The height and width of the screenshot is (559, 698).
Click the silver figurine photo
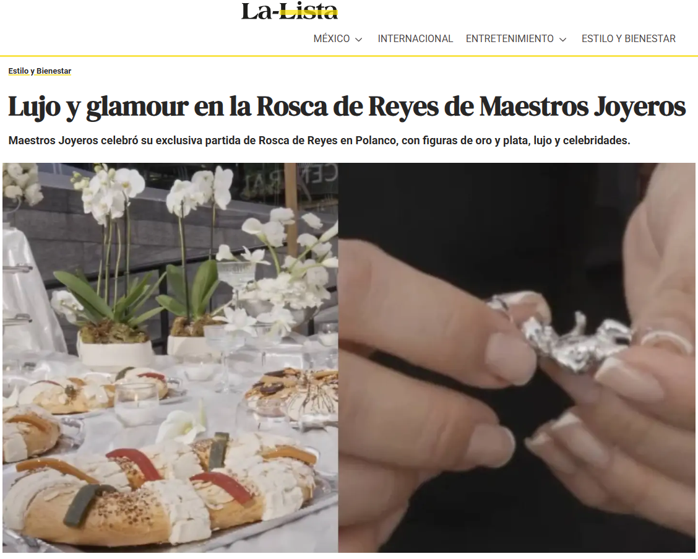click(x=517, y=358)
